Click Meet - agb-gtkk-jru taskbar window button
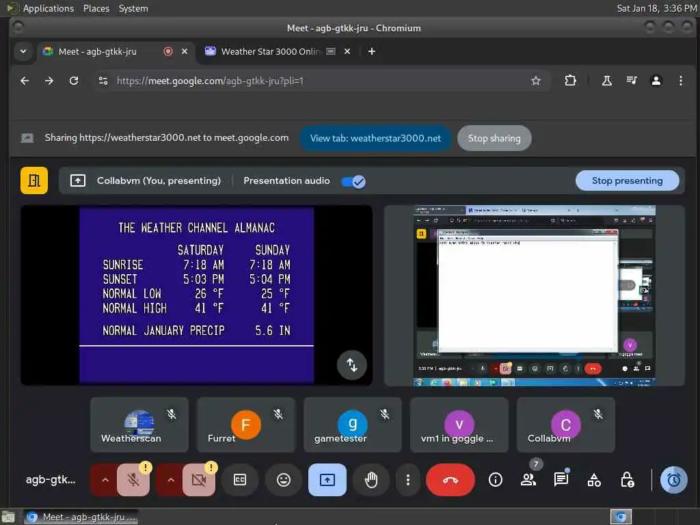The image size is (700, 525). point(81,517)
